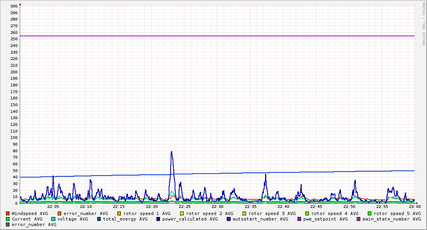Select the rotor speed 1 AVG swatch
427x230 pixels.
coord(119,213)
